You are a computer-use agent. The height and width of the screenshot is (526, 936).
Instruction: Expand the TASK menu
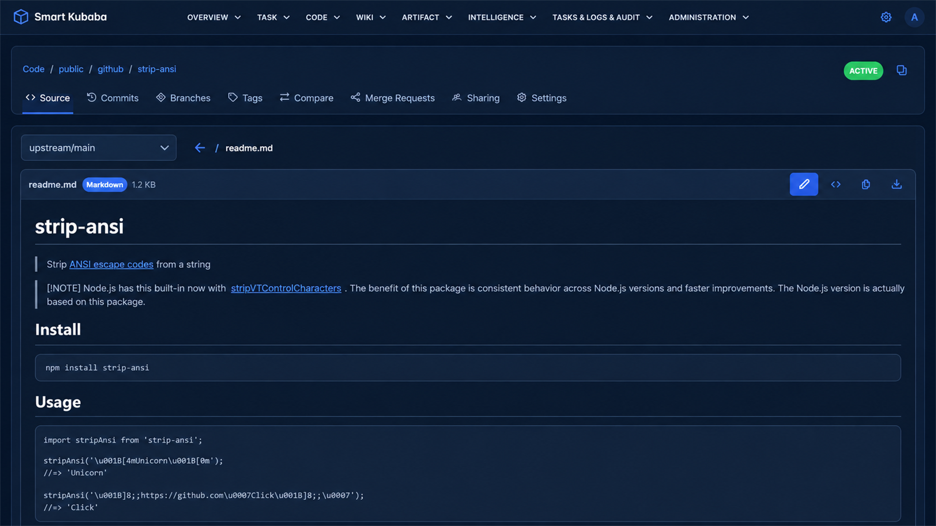coord(273,17)
